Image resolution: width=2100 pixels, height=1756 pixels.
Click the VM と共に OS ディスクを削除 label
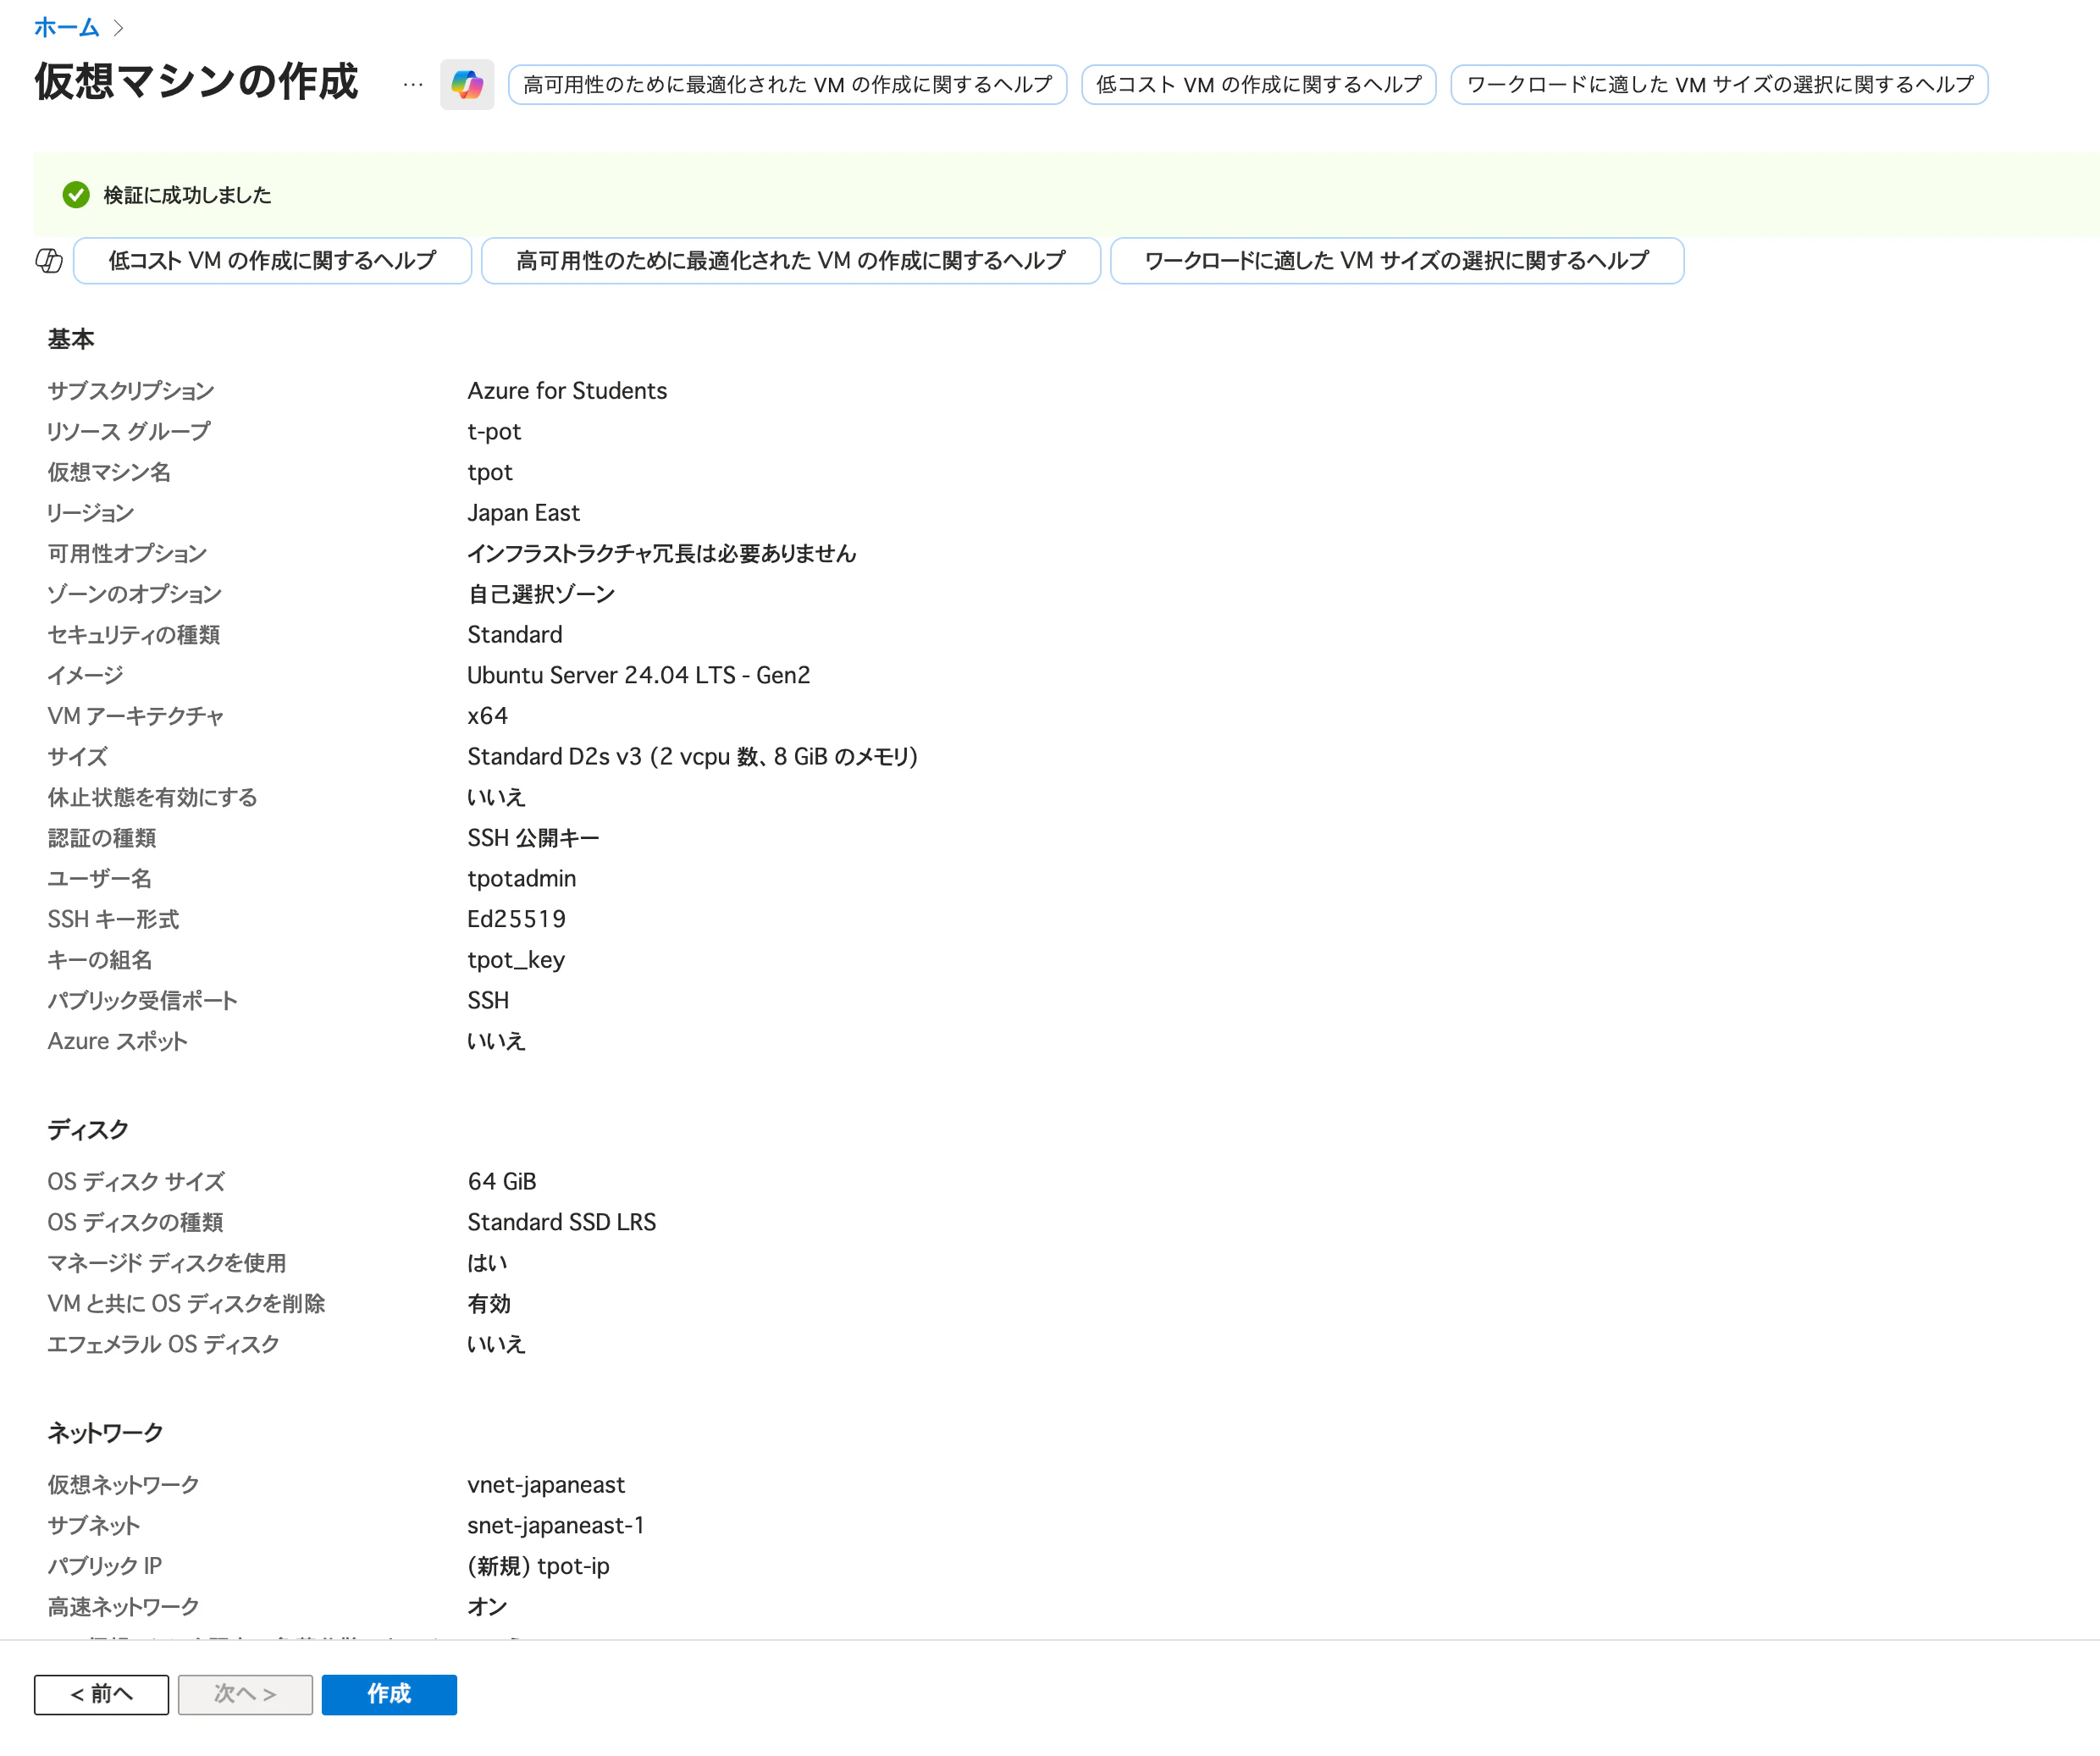tap(186, 1303)
